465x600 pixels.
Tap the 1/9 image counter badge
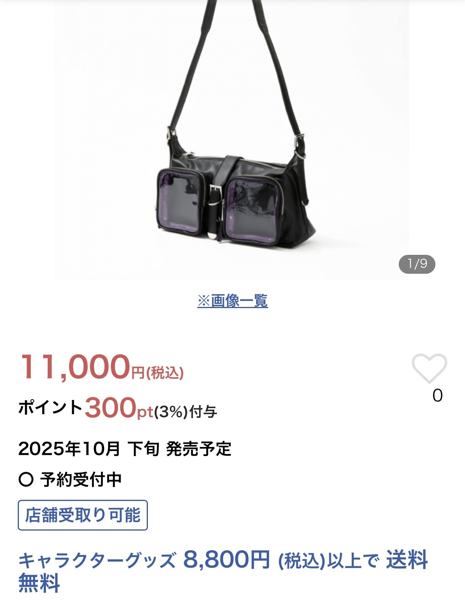point(417,264)
